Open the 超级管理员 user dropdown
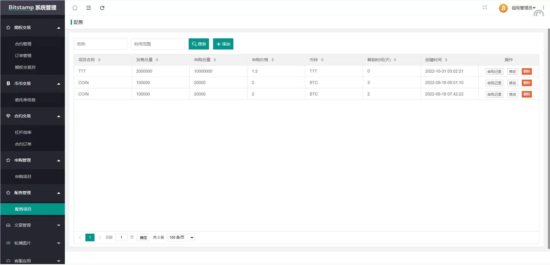Viewport: 550px width, 265px height. tap(523, 8)
